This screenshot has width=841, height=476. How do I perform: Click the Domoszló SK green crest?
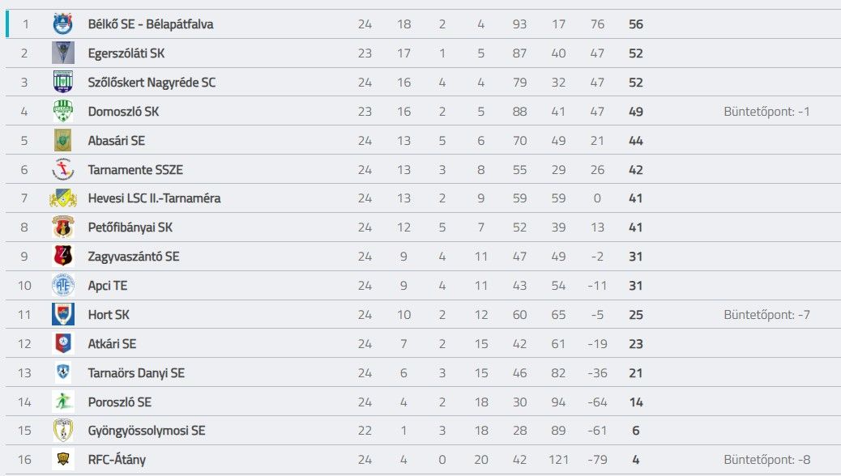click(x=62, y=112)
